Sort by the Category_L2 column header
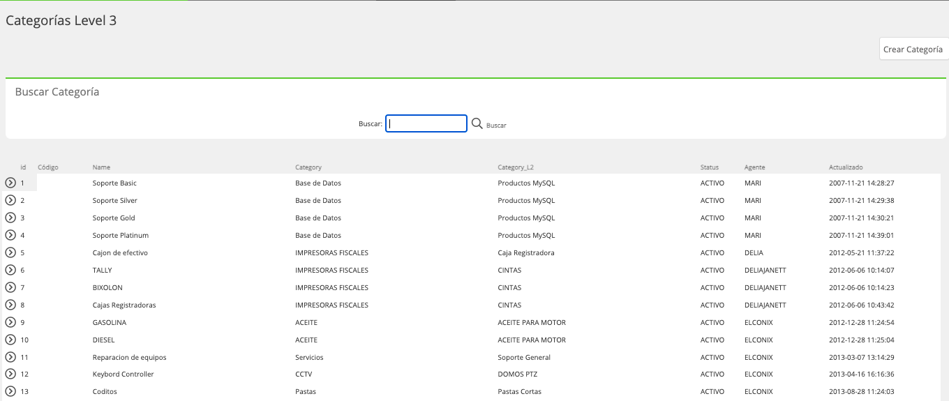This screenshot has height=401, width=949. 516,167
